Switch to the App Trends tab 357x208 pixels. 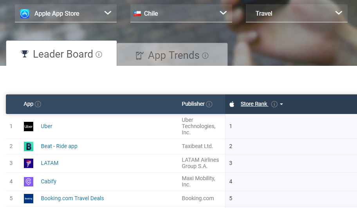[172, 55]
